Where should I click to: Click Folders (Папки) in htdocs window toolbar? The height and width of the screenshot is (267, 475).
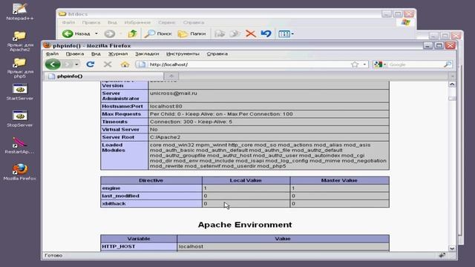pyautogui.click(x=191, y=33)
